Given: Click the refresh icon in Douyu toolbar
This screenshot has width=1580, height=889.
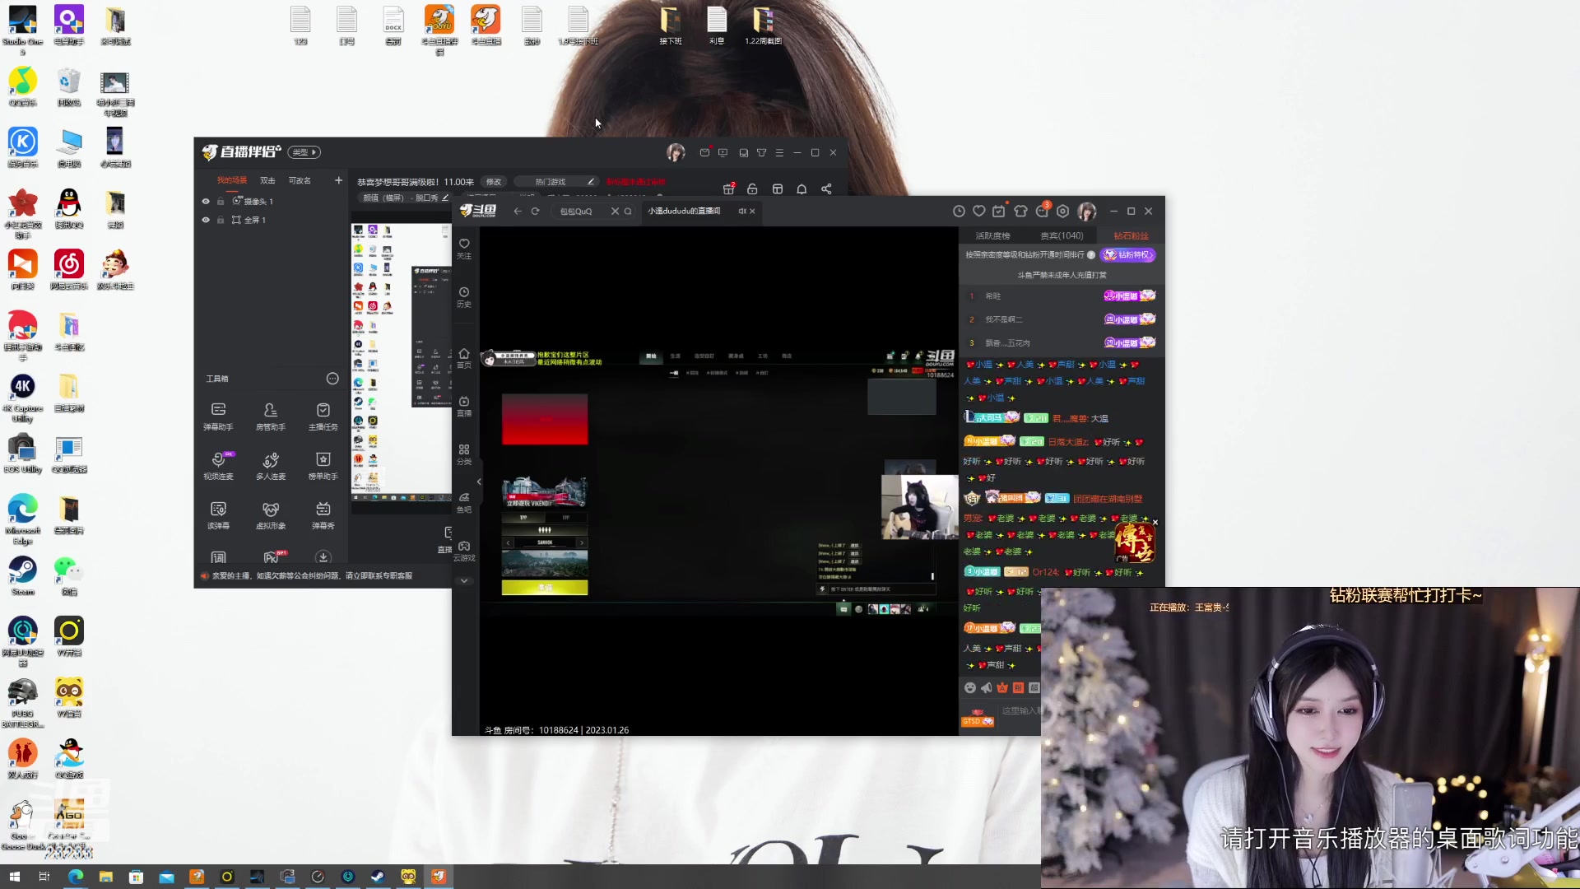Looking at the screenshot, I should point(535,212).
